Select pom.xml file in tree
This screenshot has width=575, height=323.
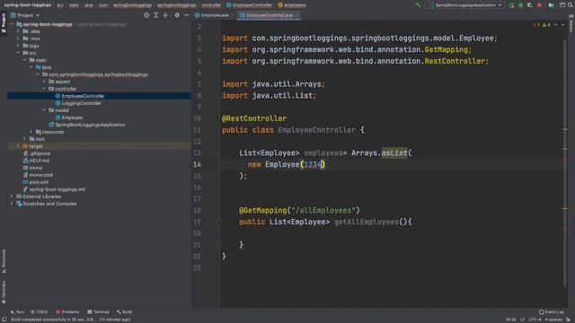pyautogui.click(x=39, y=182)
